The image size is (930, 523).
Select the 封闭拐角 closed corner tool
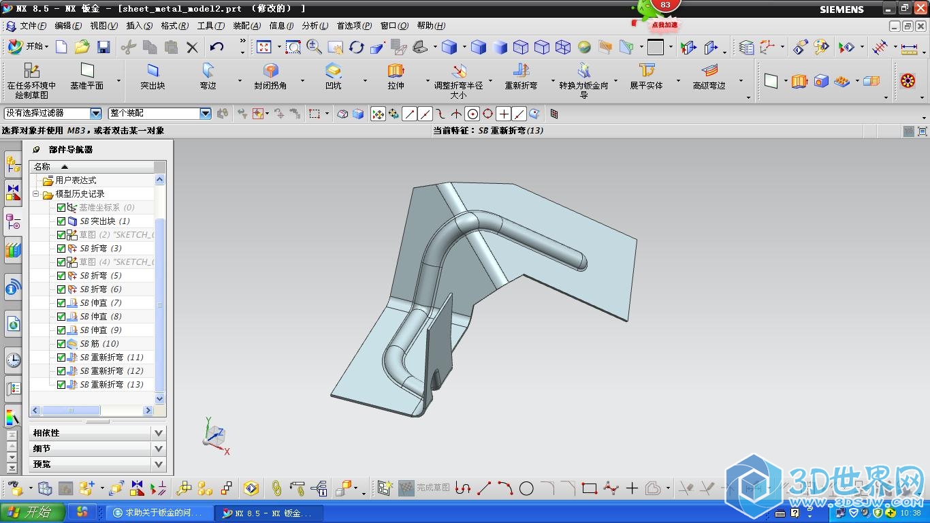click(270, 77)
